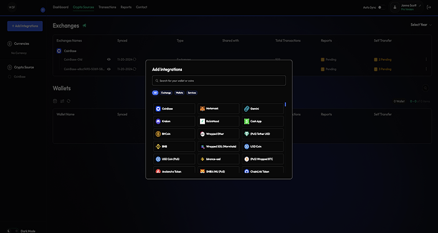Click the ChainLink Token card
Viewport: 438px width, 233px height.
262,170
